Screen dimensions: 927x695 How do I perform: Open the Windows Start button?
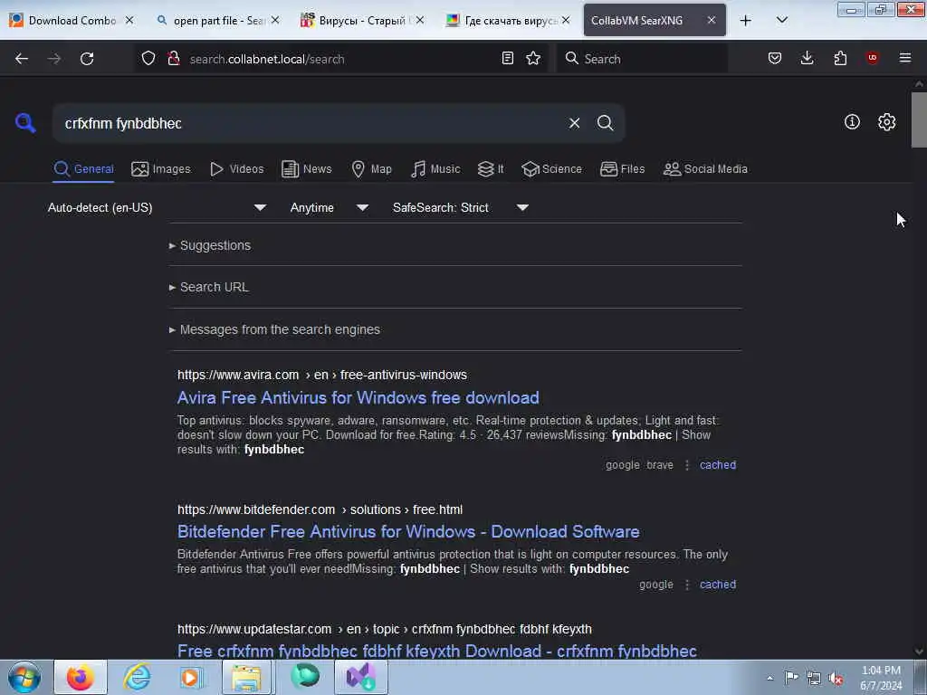tap(24, 677)
